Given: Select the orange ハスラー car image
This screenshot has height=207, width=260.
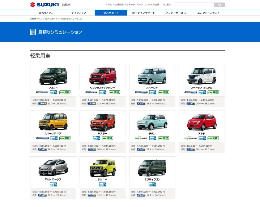Looking at the screenshot, I should click(x=103, y=122).
